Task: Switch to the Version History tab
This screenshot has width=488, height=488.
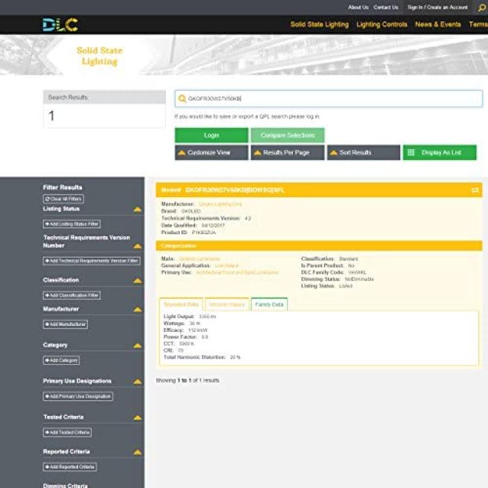Action: point(227,305)
